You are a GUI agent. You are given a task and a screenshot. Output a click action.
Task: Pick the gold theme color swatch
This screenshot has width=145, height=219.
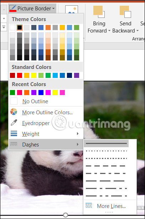click(x=62, y=28)
